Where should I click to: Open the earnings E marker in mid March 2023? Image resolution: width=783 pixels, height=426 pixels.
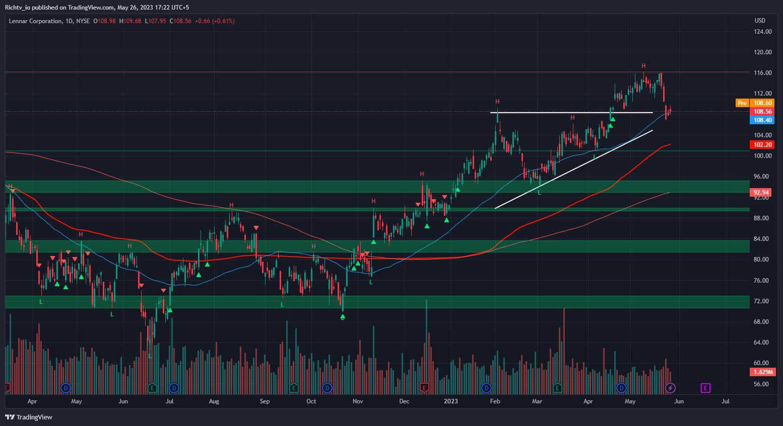pyautogui.click(x=557, y=388)
